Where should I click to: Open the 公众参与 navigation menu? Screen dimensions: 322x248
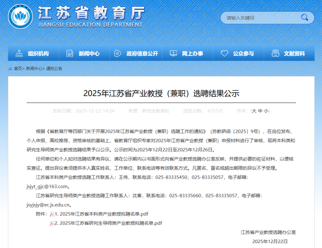tap(243, 53)
